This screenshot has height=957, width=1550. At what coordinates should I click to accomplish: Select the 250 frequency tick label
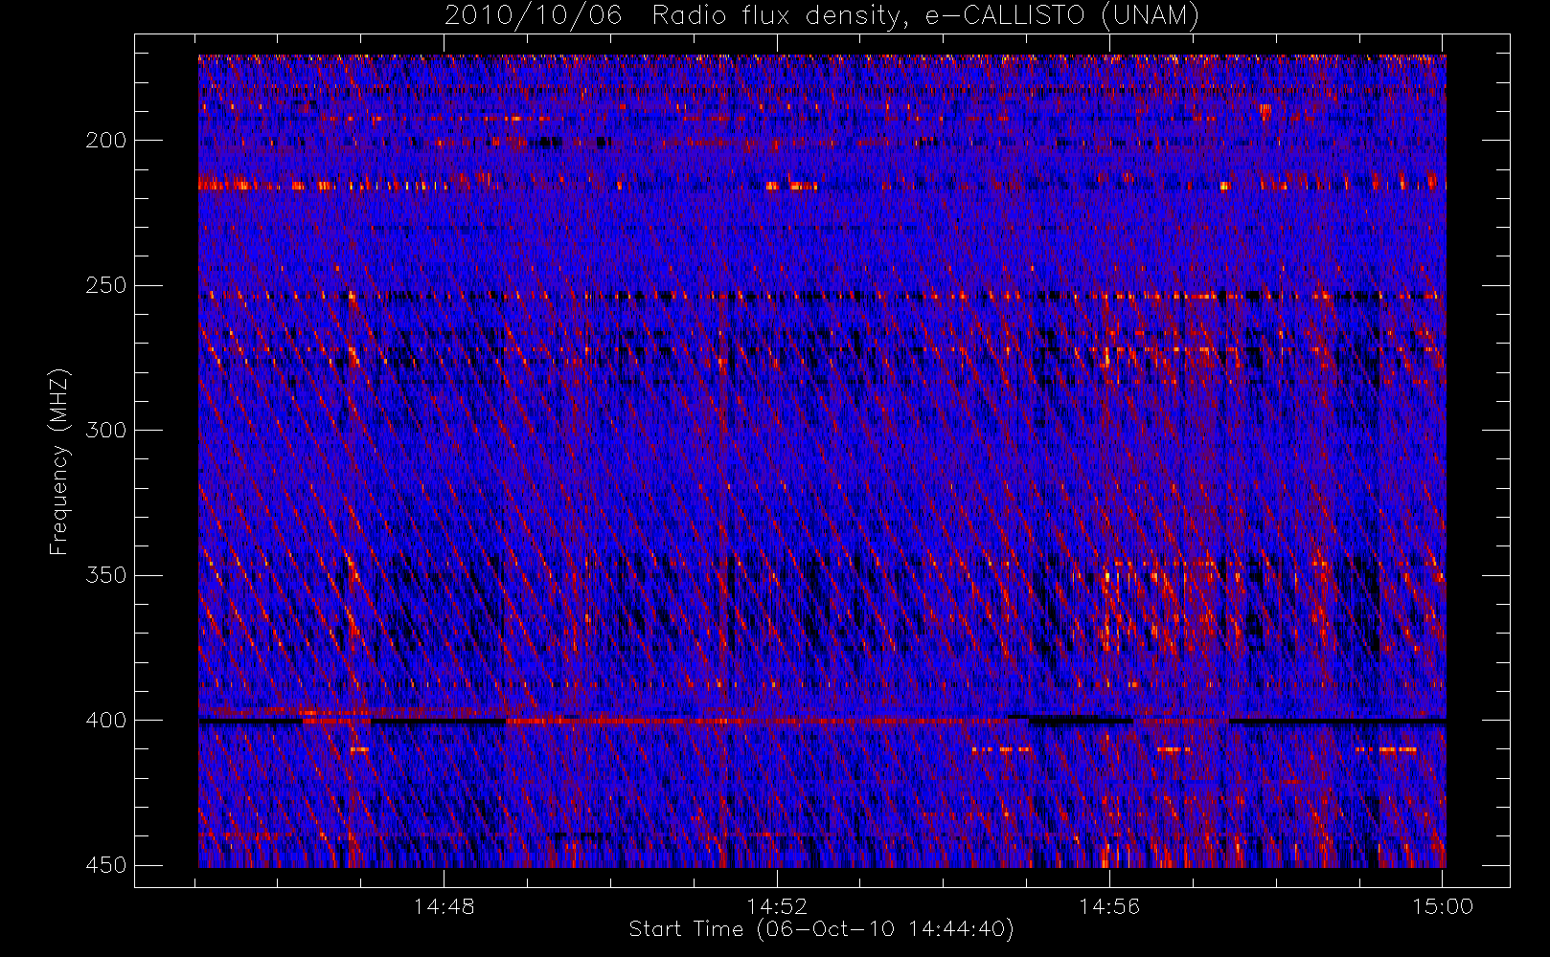pyautogui.click(x=106, y=285)
